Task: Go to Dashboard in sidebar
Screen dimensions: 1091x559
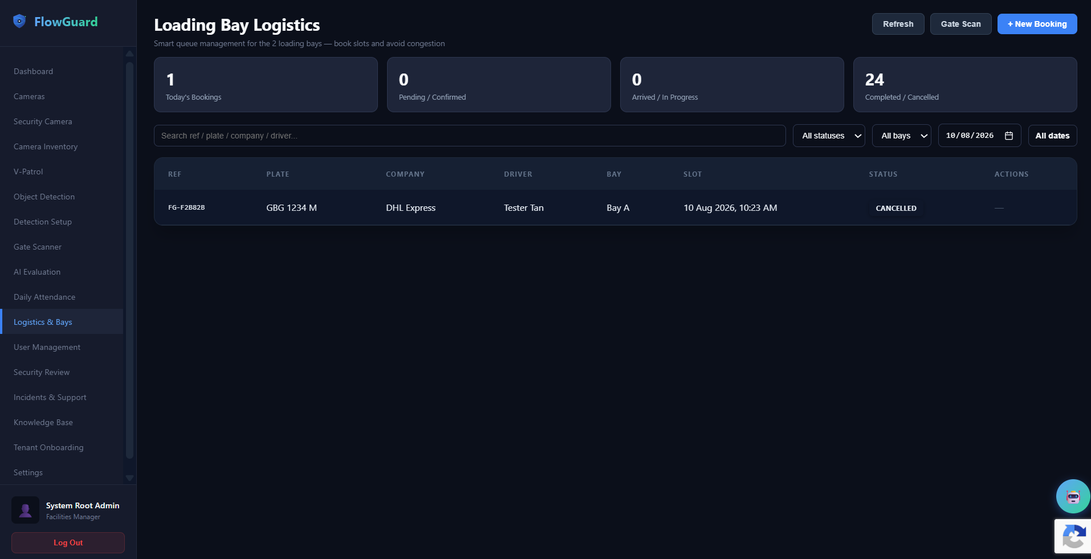Action: tap(62, 71)
